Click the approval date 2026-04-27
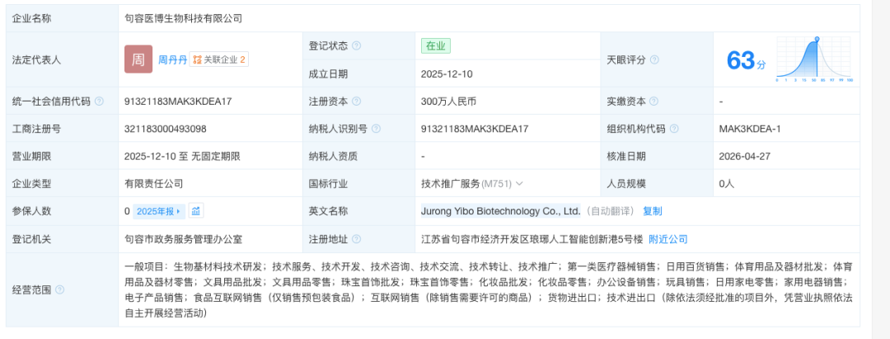The width and height of the screenshot is (890, 339). click(745, 156)
